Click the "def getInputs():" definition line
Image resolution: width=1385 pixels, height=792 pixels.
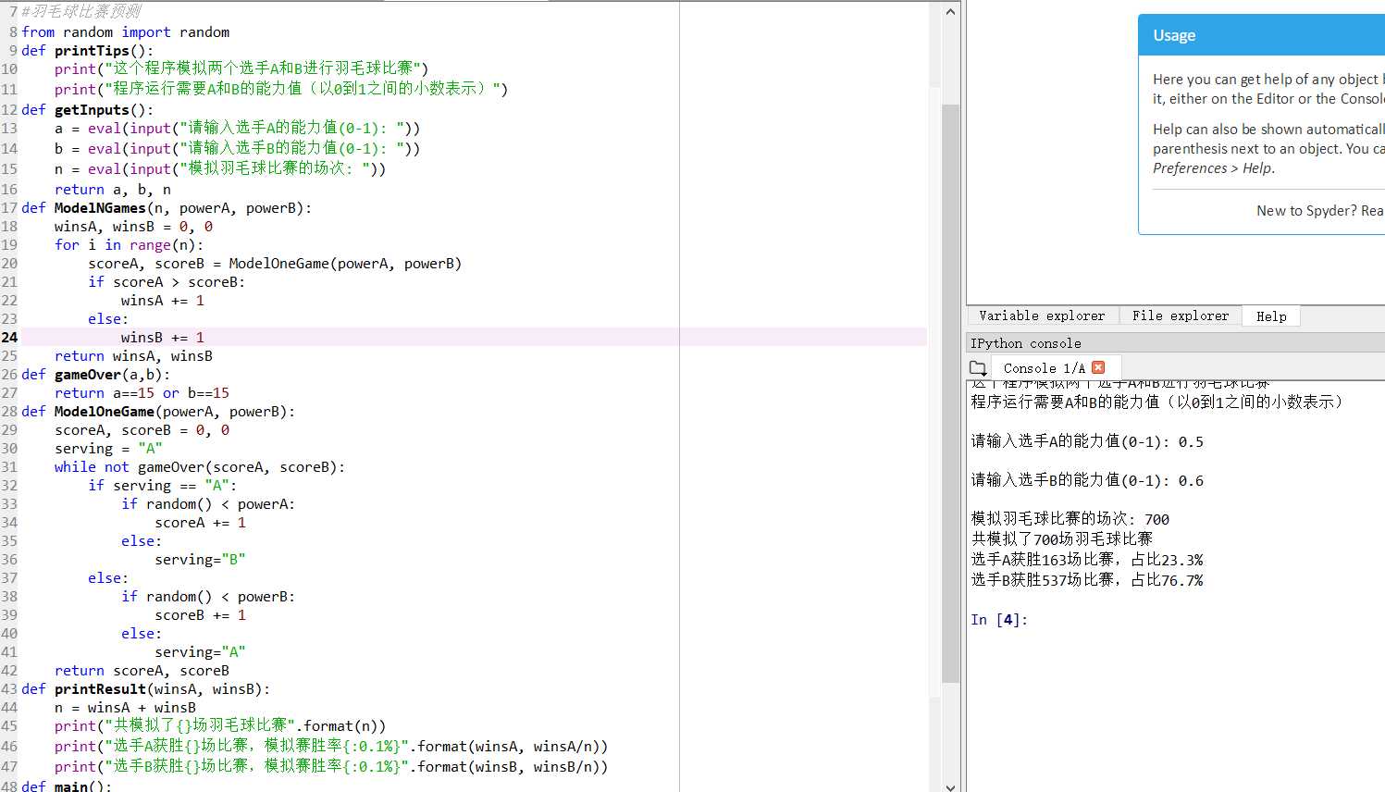(88, 110)
